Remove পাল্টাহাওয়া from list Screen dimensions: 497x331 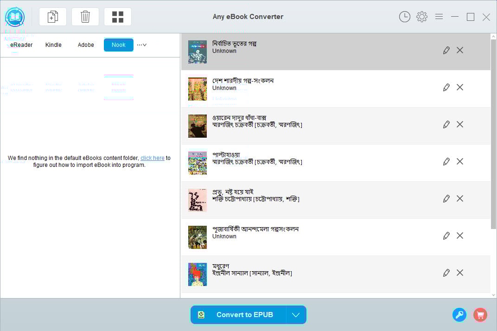[459, 161]
